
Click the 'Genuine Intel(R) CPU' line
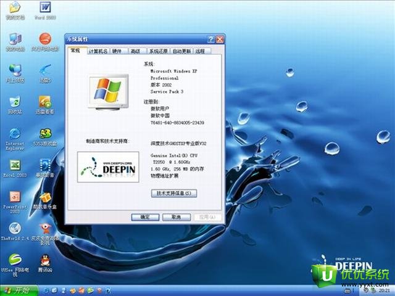click(174, 155)
